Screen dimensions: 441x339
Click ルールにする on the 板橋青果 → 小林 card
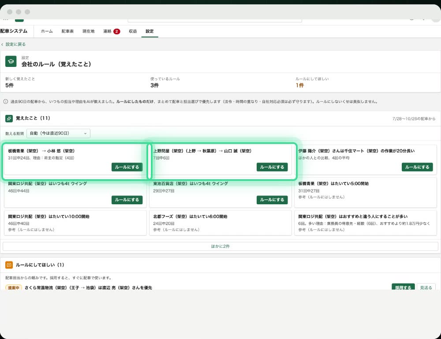(127, 167)
